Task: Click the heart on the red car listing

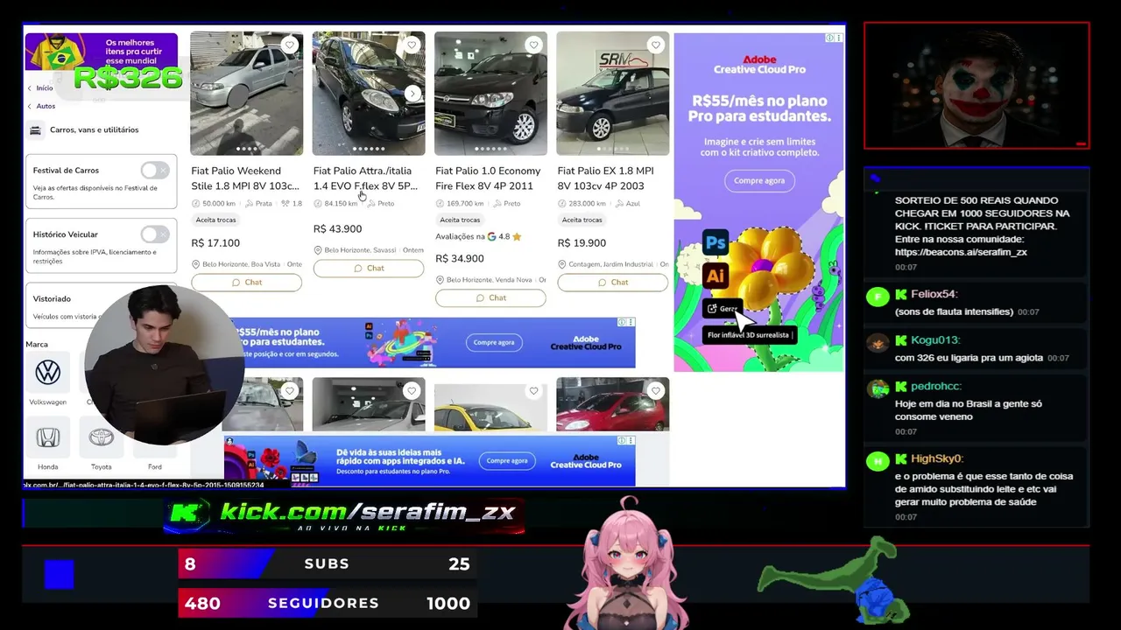Action: (655, 391)
